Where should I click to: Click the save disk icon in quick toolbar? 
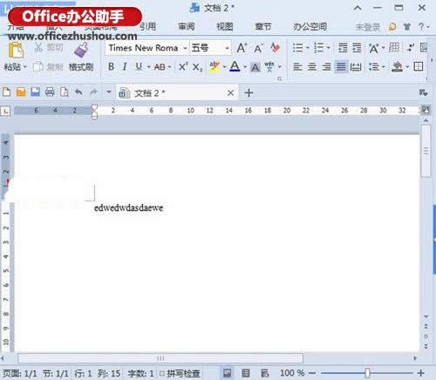35,92
